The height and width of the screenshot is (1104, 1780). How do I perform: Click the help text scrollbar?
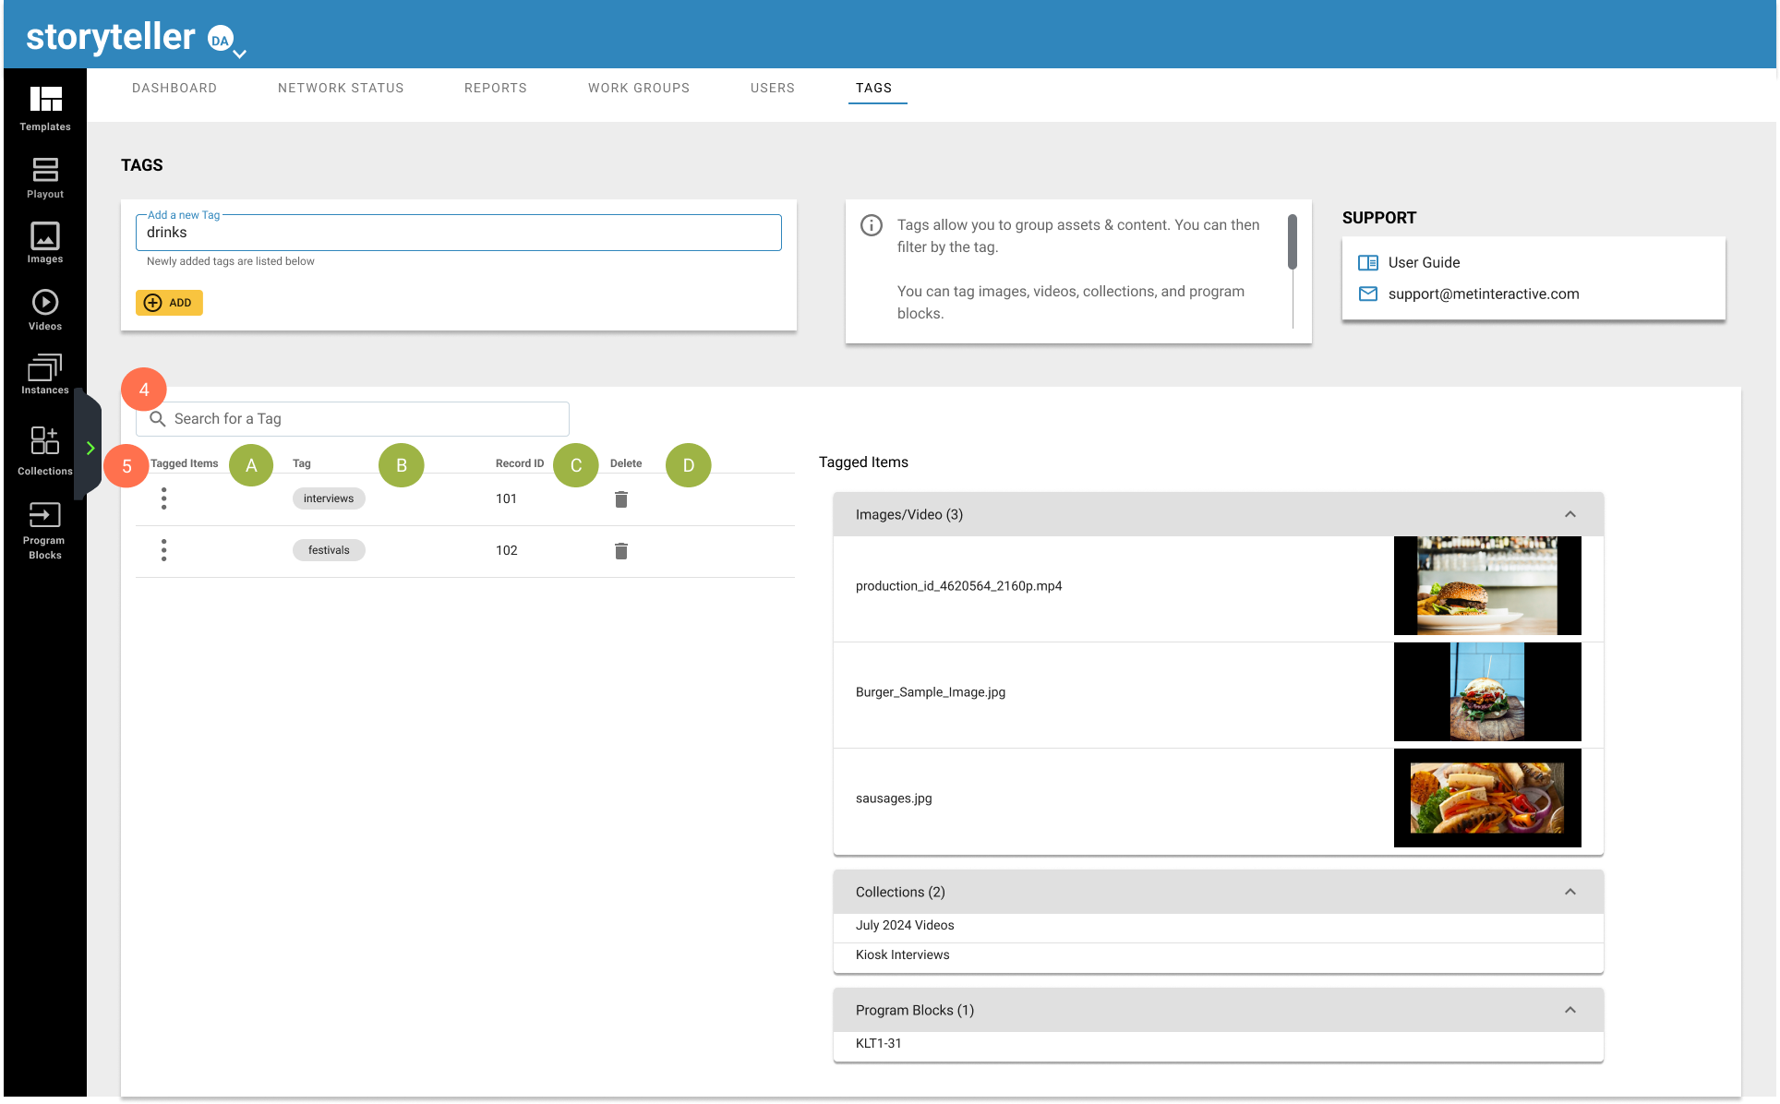click(x=1293, y=242)
